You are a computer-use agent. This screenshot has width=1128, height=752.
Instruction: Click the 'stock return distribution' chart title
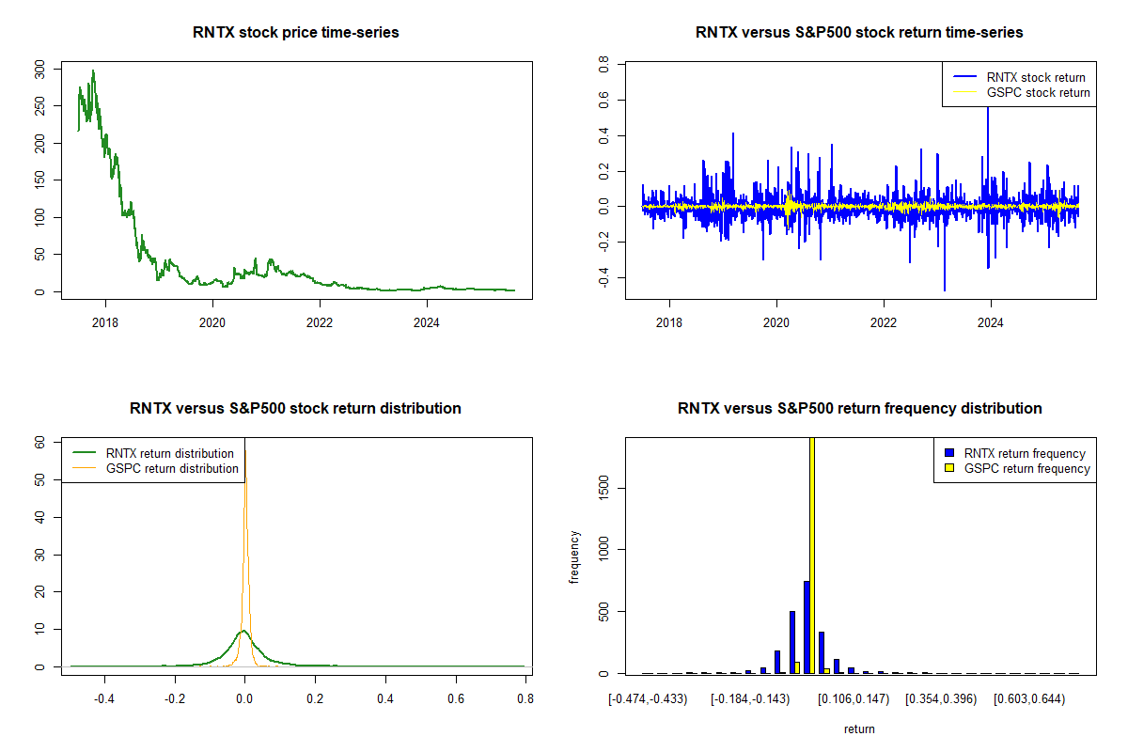295,409
